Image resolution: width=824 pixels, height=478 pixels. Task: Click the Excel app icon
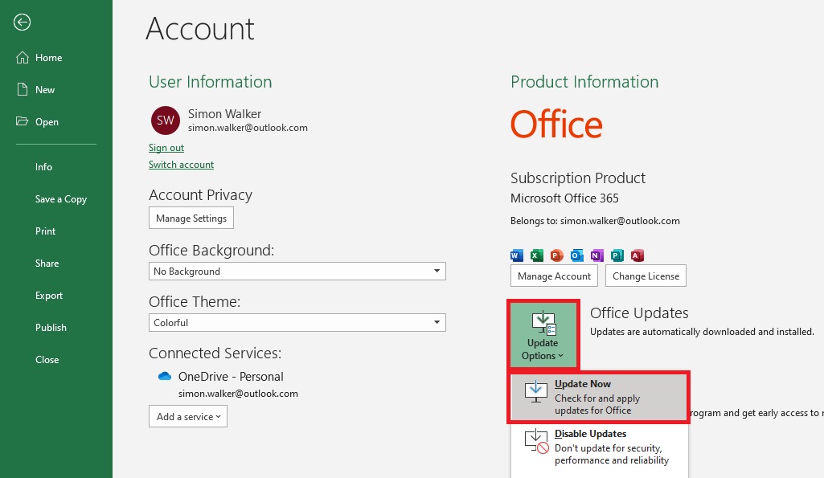536,255
